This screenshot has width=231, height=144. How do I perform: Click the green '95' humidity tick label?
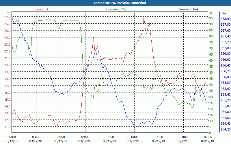click(x=211, y=18)
